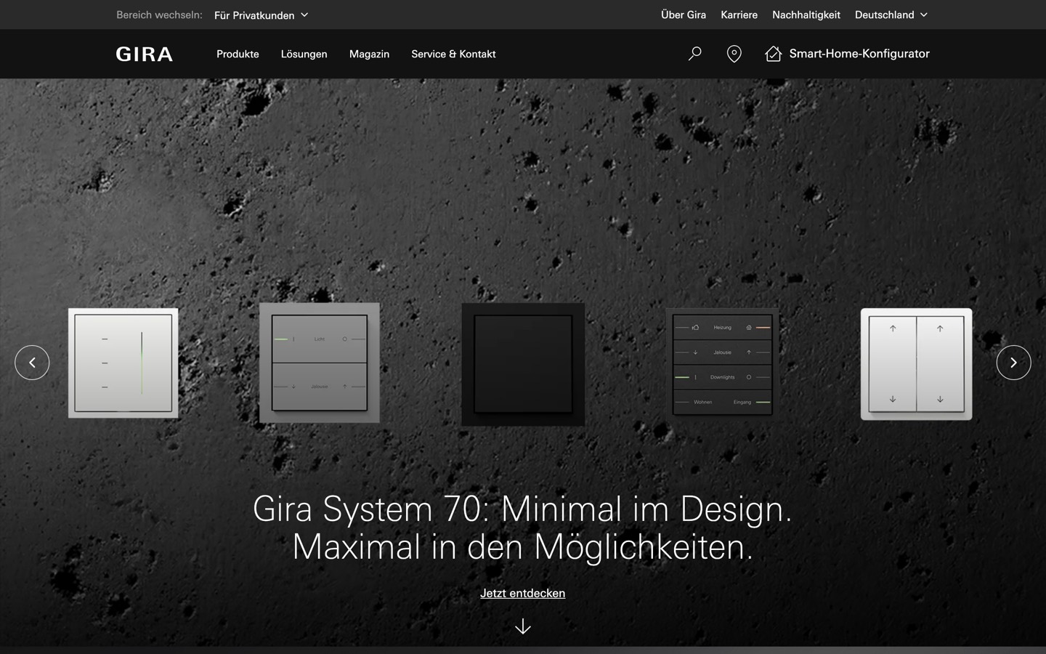Viewport: 1046px width, 654px height.
Task: Click the GIRA logo
Action: (145, 54)
